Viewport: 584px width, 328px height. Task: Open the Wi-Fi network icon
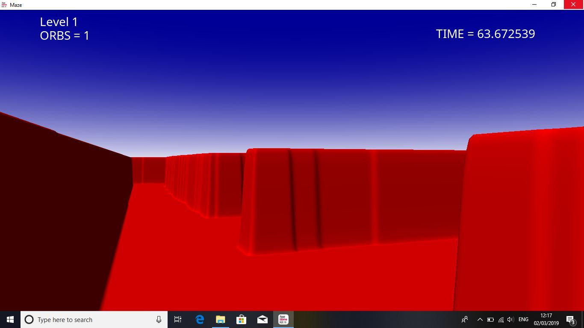point(501,319)
